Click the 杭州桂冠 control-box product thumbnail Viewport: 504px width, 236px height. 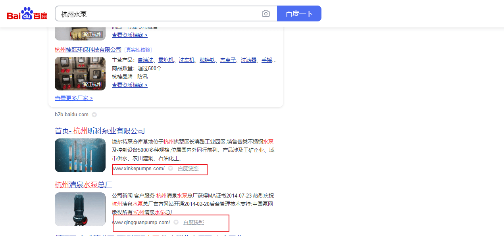pyautogui.click(x=80, y=74)
